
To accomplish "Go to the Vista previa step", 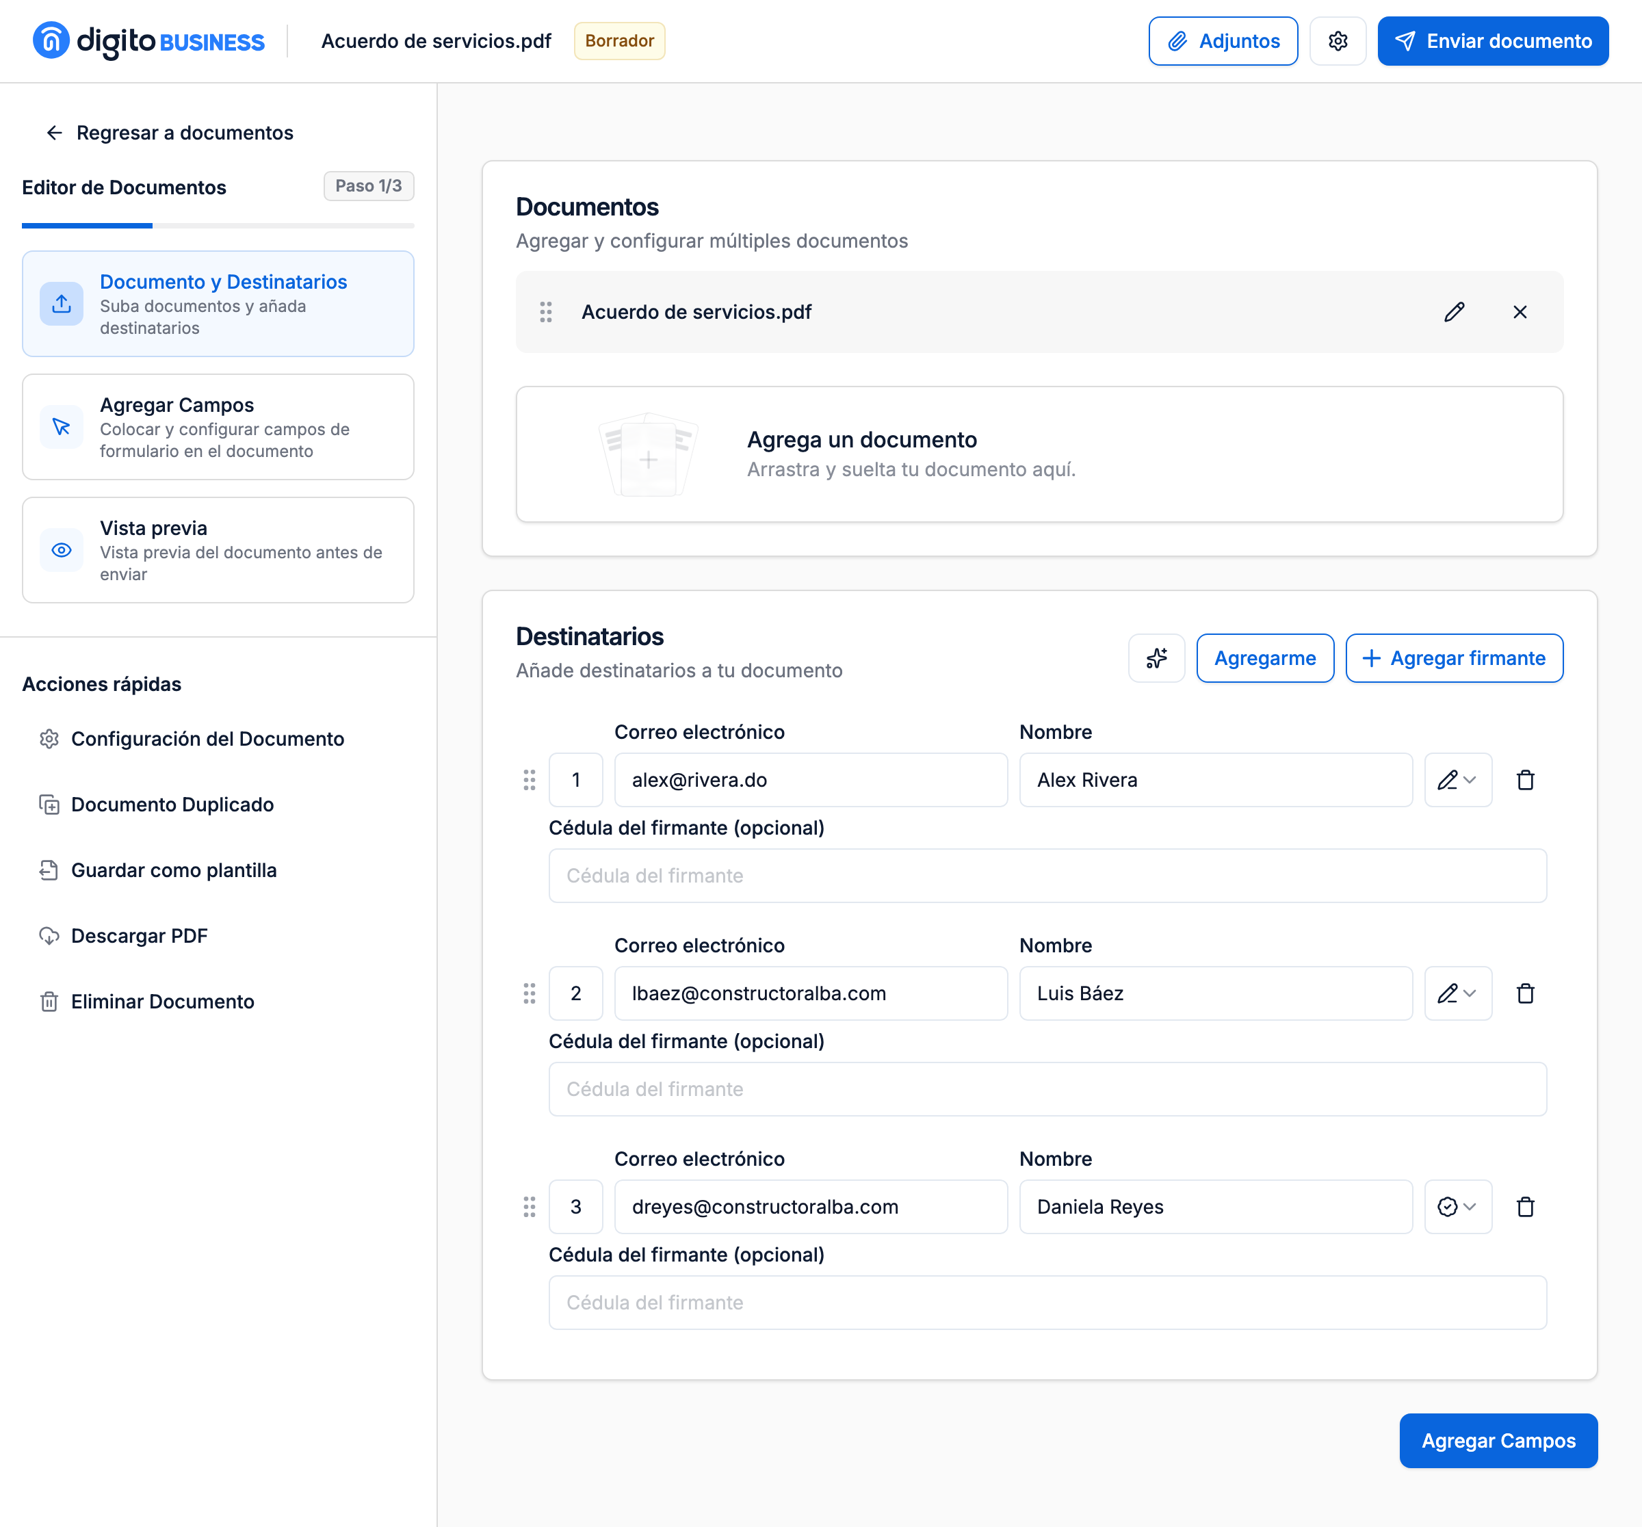I will point(218,550).
